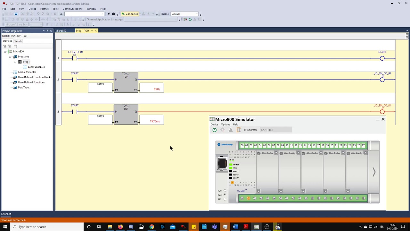
Task: Click the Chrome icon in taskbar
Action: tap(152, 227)
